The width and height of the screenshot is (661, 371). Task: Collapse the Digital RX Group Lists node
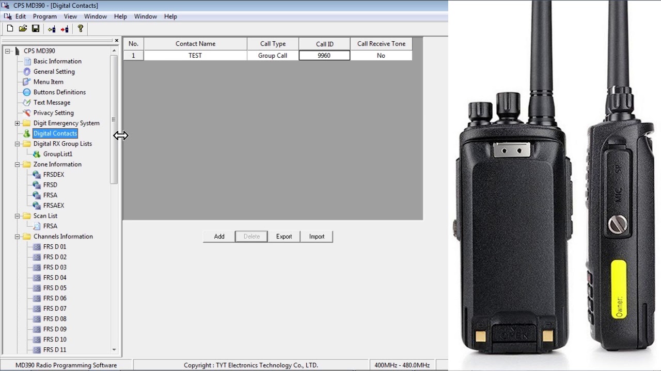(17, 144)
